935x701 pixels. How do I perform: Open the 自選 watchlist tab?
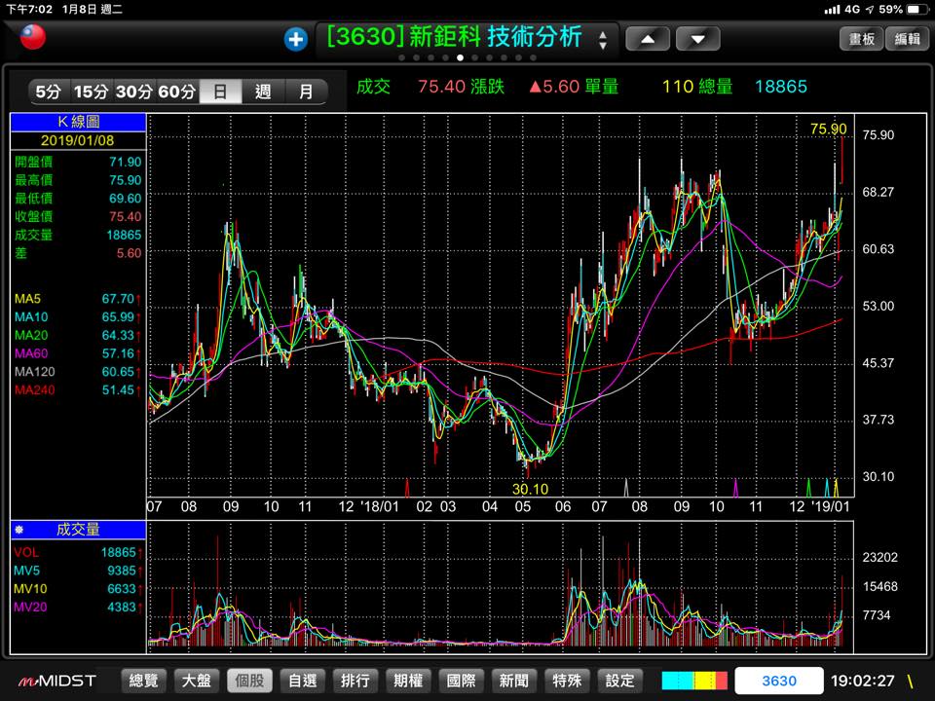click(302, 681)
